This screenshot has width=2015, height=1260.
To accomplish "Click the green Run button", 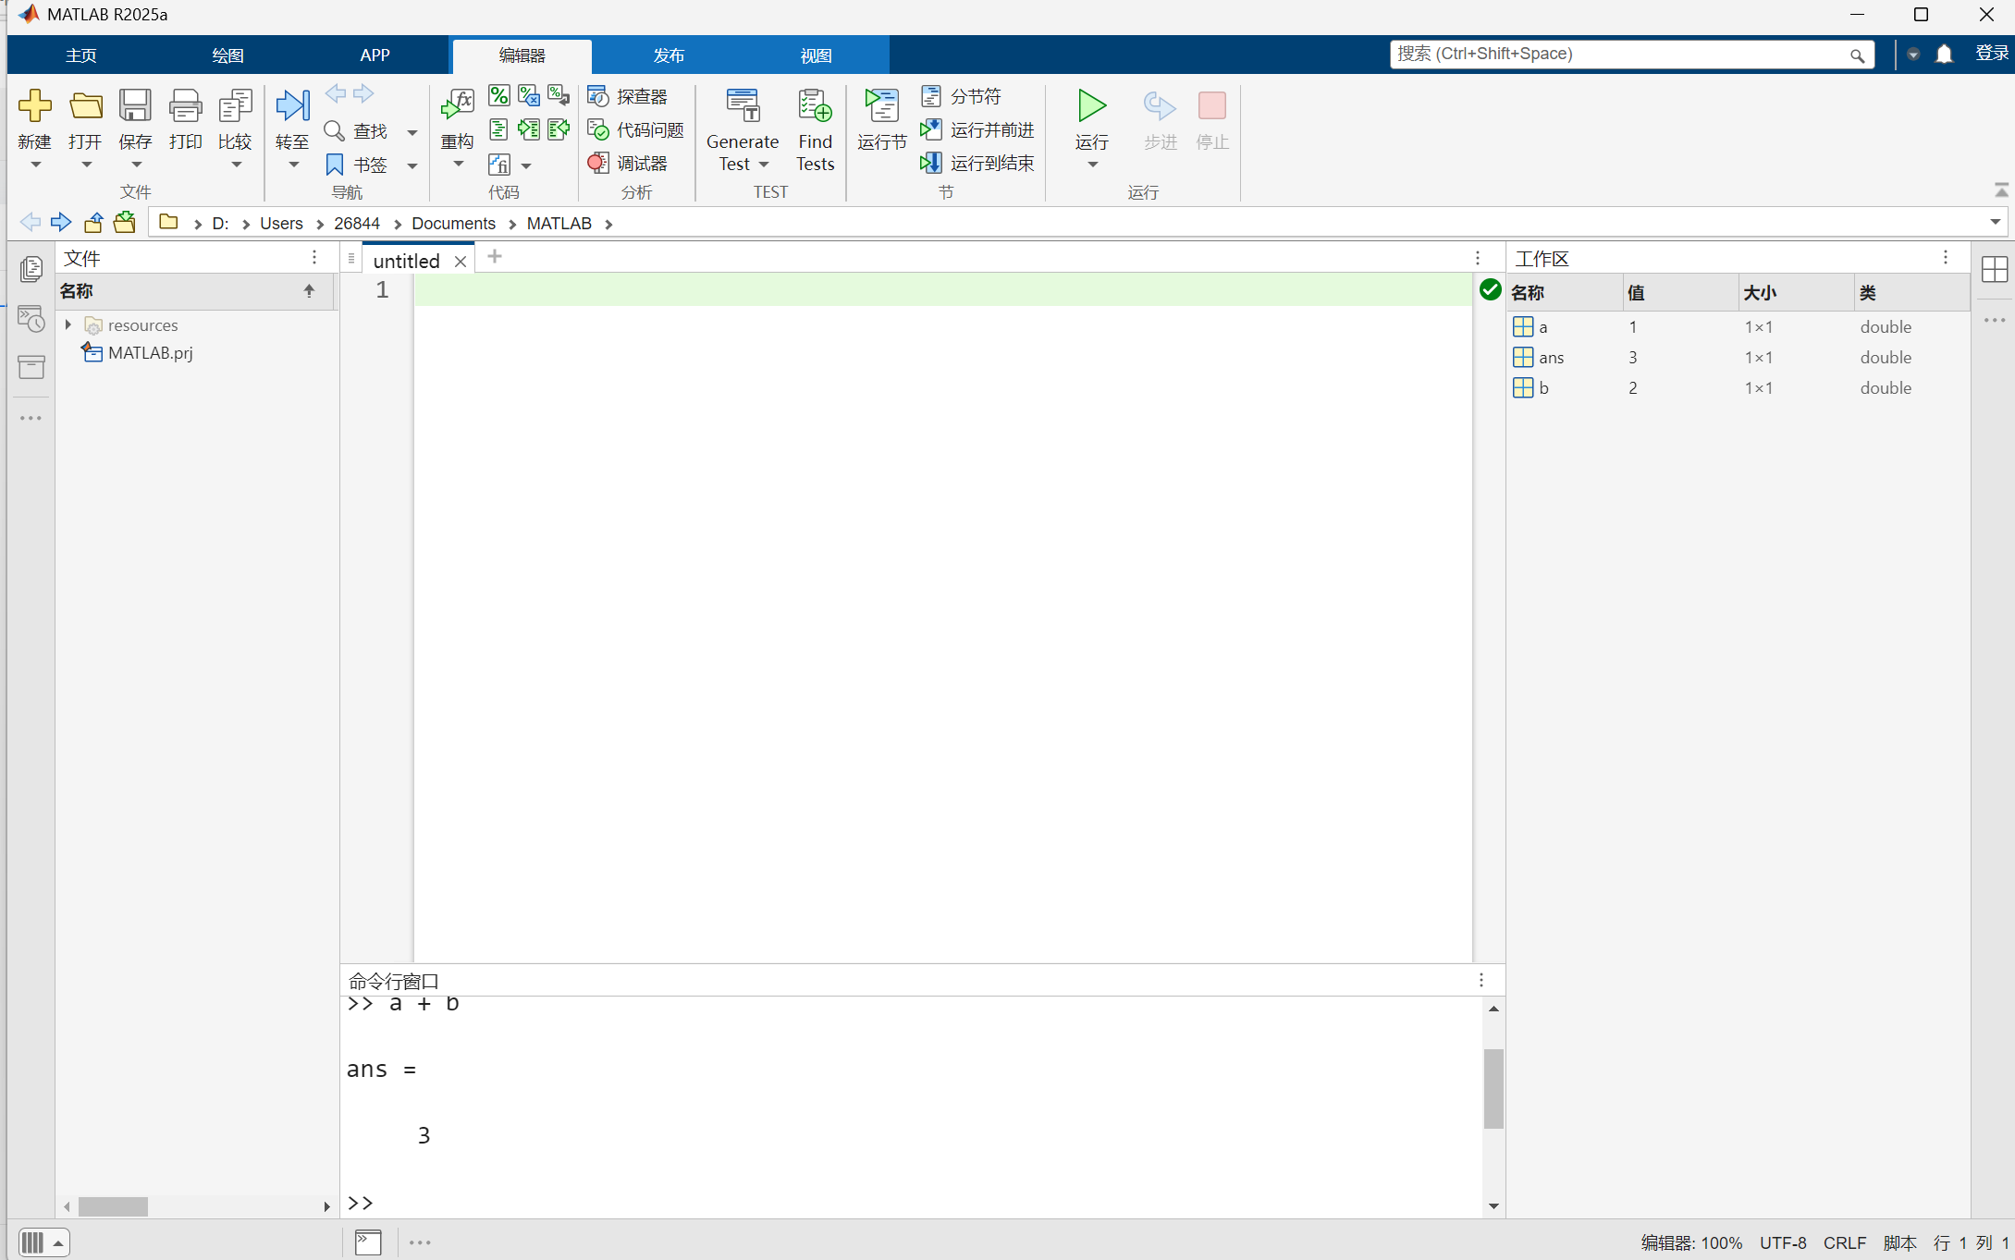I will tap(1091, 106).
